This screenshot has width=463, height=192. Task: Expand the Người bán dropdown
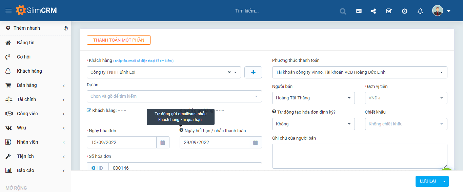click(313, 98)
